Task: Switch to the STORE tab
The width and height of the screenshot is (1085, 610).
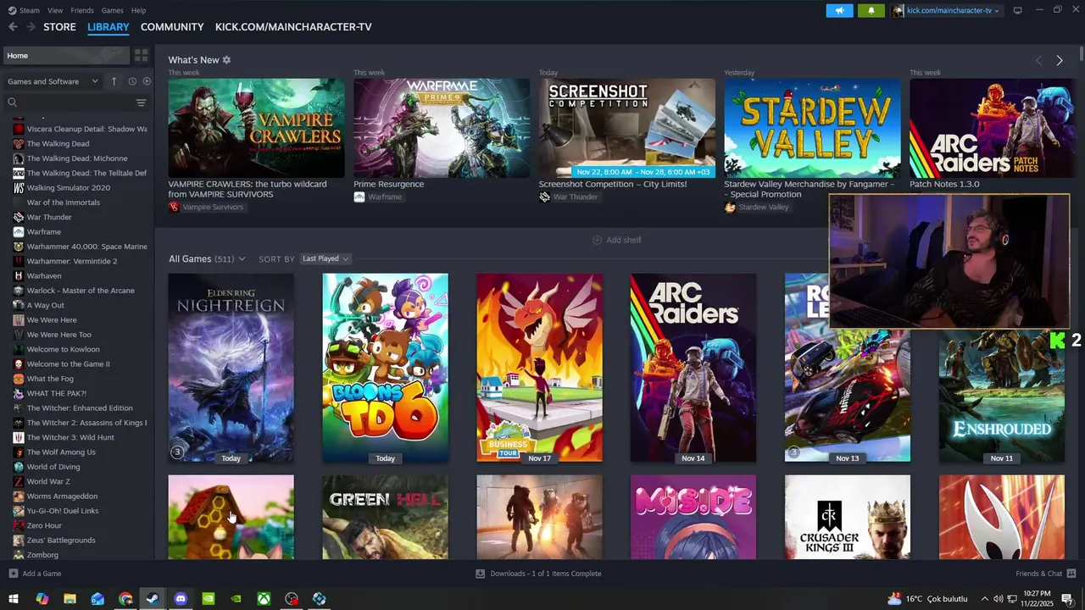Action: pyautogui.click(x=59, y=27)
